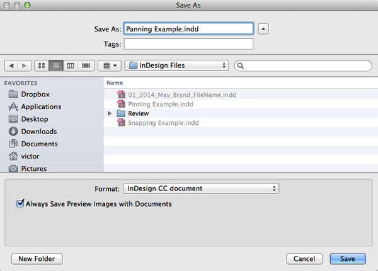Go forward with right arrow button

25,66
